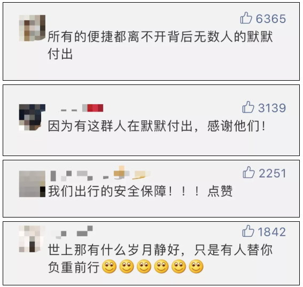Like the comment with 6365 likes
This screenshot has height=287, width=303.
click(x=246, y=18)
